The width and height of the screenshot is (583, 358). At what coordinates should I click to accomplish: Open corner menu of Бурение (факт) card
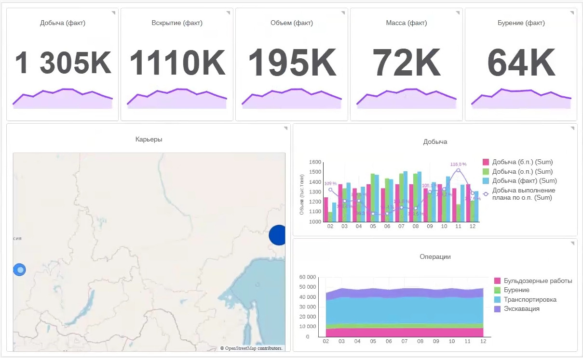[x=572, y=13]
